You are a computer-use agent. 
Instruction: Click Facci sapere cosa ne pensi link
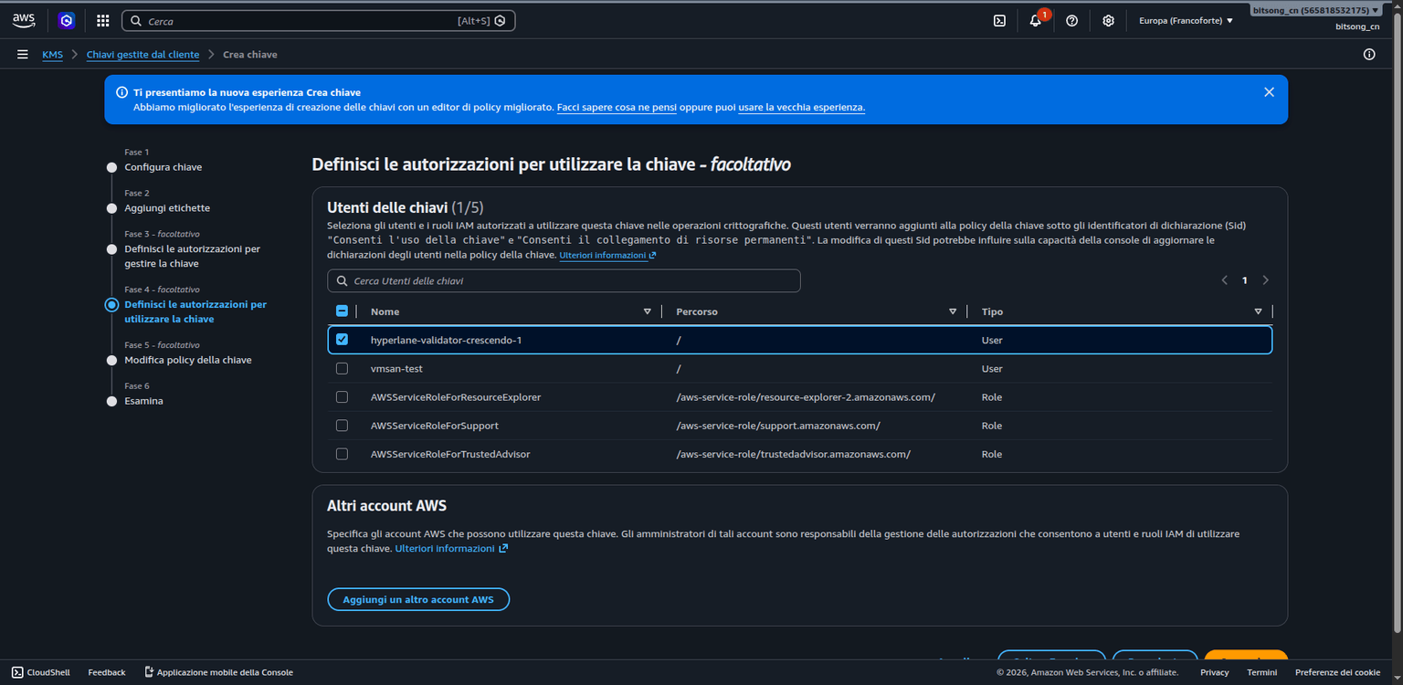pos(617,107)
